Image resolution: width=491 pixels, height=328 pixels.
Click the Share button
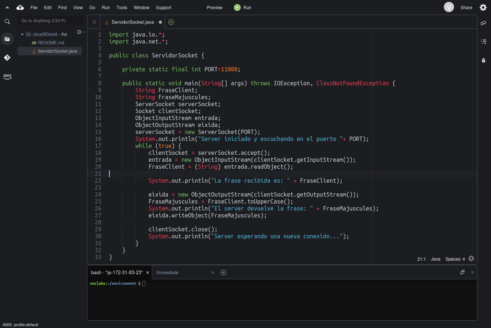[x=466, y=8]
